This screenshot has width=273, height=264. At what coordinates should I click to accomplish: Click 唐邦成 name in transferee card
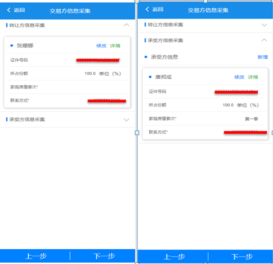pyautogui.click(x=163, y=77)
